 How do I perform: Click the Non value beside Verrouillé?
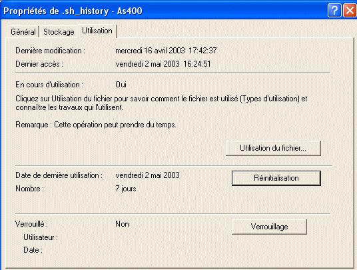[x=122, y=224]
